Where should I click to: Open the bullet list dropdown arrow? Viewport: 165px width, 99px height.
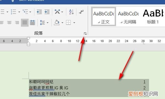click(7, 12)
